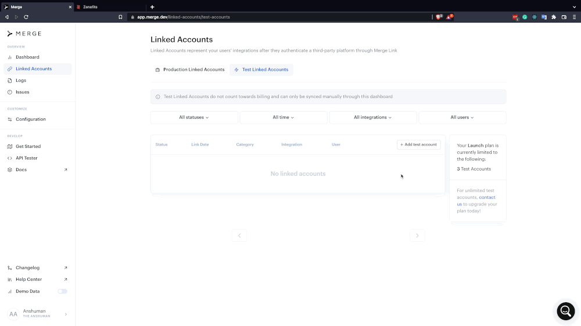Reload the page with the refresh icon
Screen dimensions: 581x326
coord(26,17)
